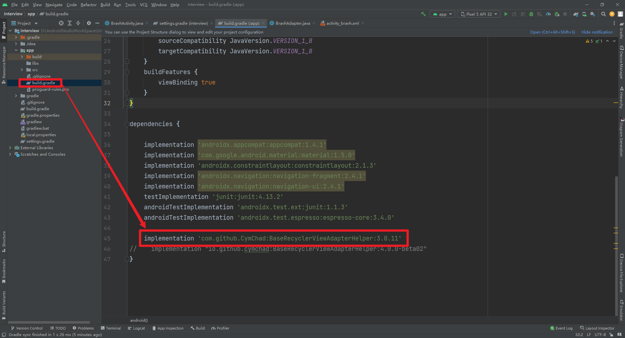Toggle the Structure tool window
The height and width of the screenshot is (338, 625).
click(x=4, y=241)
